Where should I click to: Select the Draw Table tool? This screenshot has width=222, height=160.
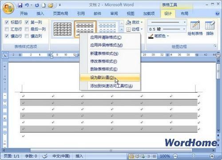tap(195, 28)
